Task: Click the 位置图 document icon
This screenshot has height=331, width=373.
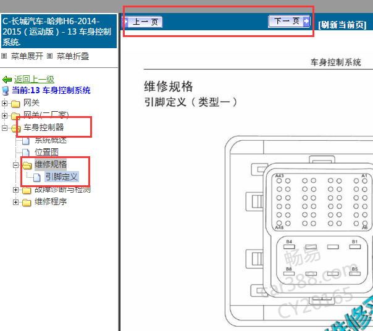Action: [26, 153]
